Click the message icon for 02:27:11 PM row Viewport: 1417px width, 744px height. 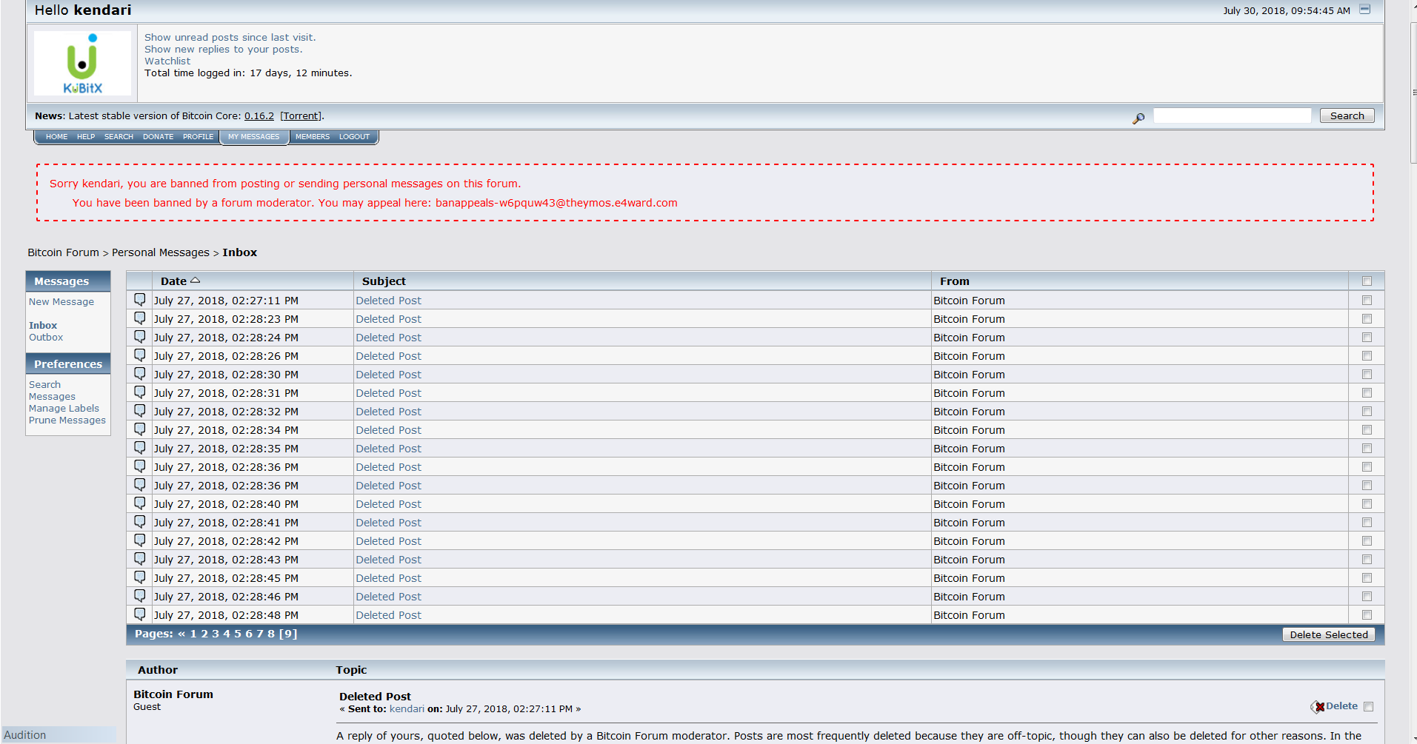139,300
